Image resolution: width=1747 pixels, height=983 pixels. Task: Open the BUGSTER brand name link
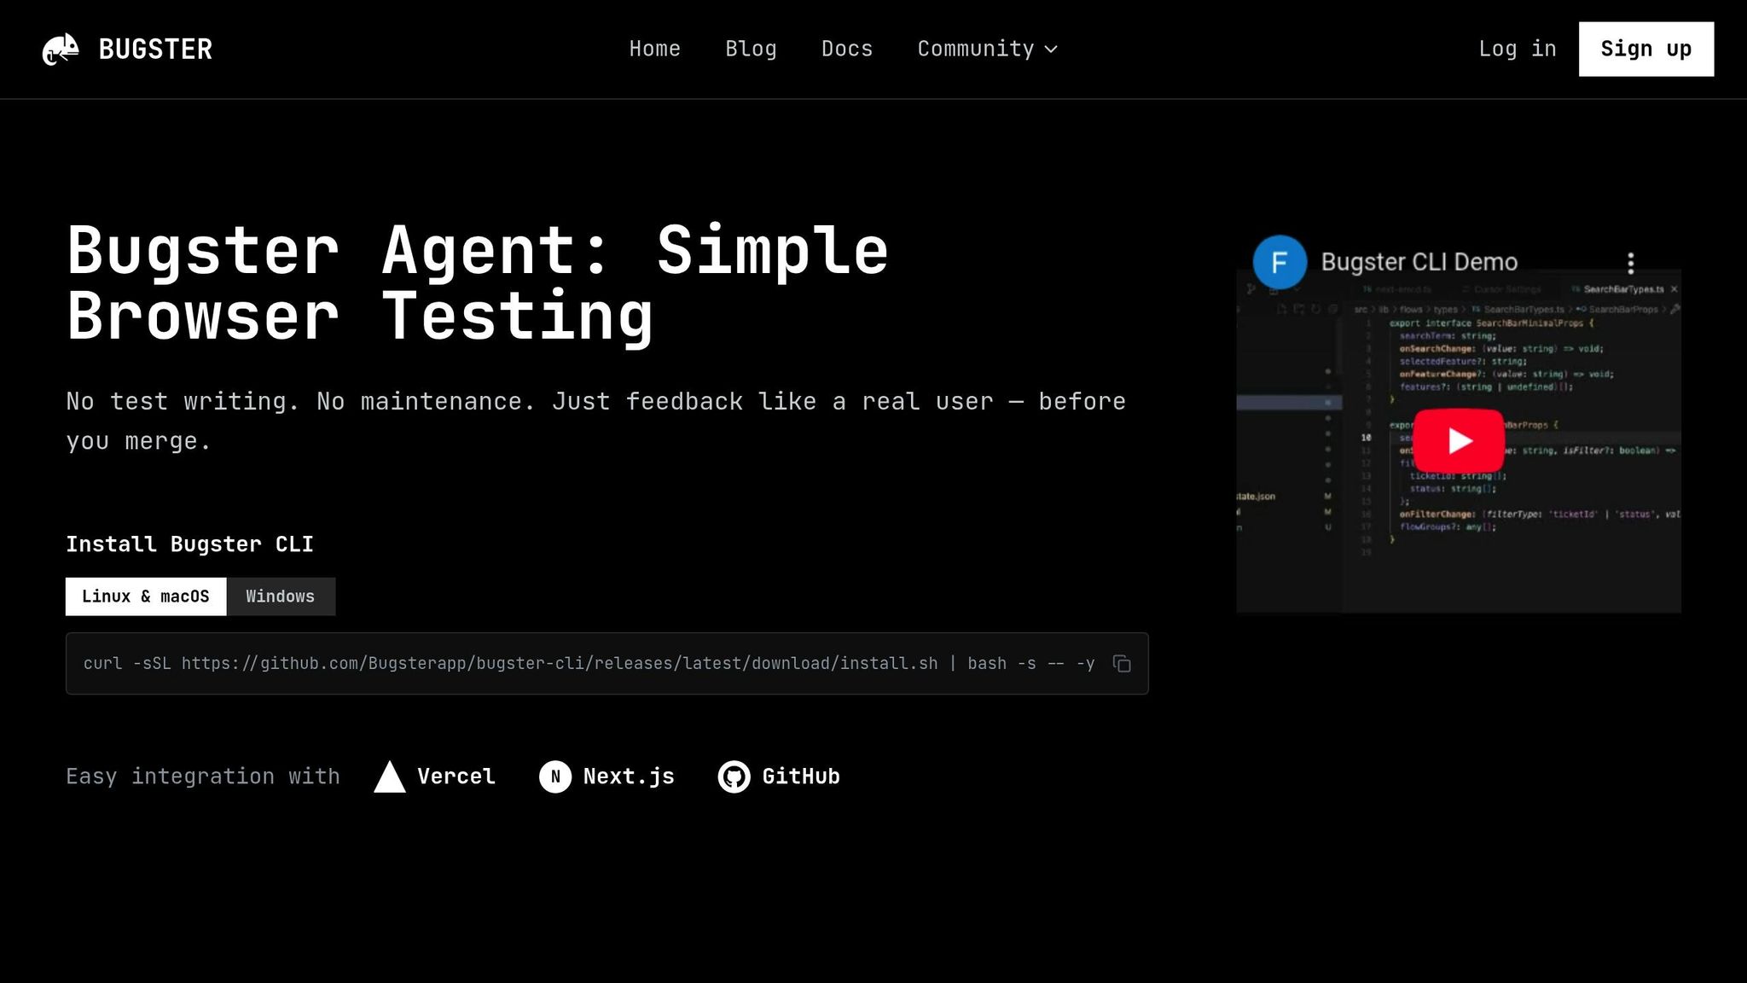(155, 49)
